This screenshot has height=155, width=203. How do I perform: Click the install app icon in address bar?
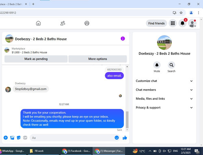pyautogui.click(x=175, y=13)
